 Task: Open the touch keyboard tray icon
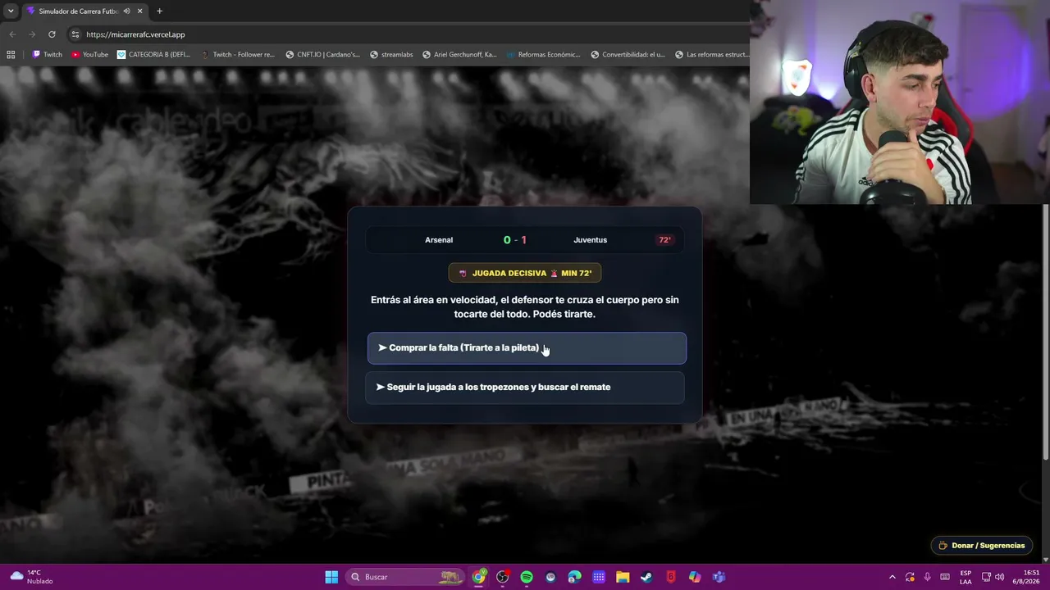[x=945, y=577]
